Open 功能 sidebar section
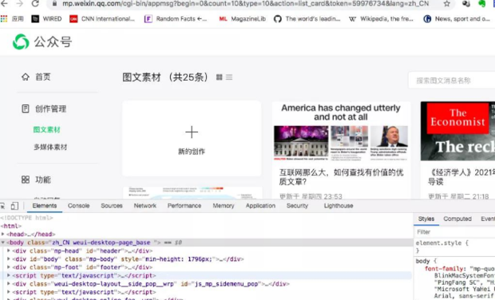495x300 pixels. click(43, 180)
